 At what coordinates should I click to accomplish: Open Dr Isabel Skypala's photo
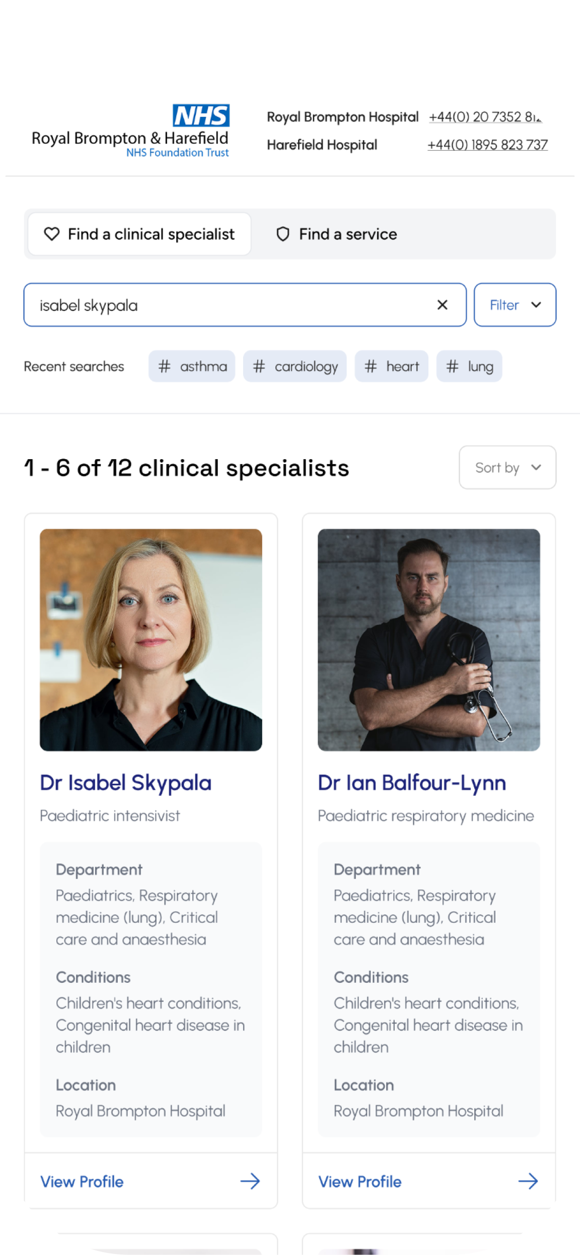[x=151, y=640]
